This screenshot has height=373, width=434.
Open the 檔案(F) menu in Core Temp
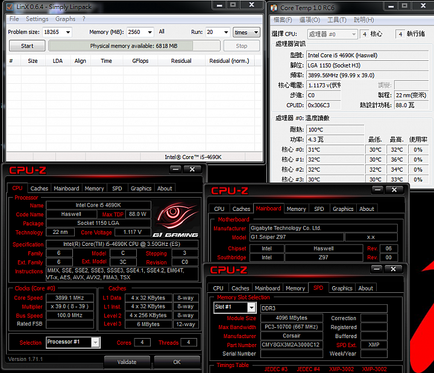tap(283, 20)
